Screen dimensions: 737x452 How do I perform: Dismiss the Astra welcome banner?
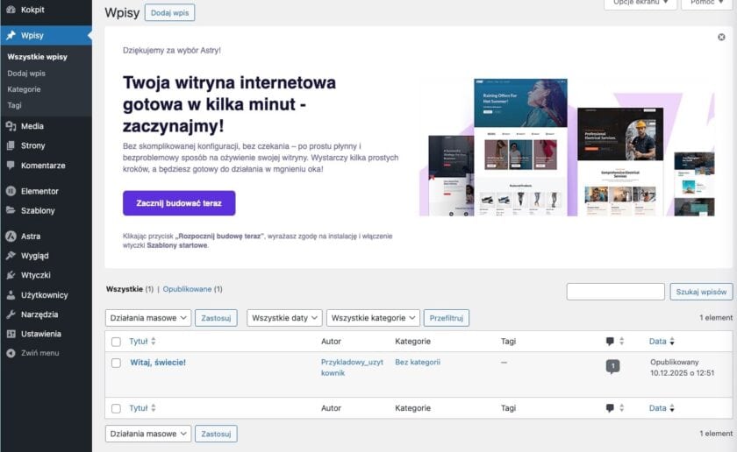coord(721,37)
